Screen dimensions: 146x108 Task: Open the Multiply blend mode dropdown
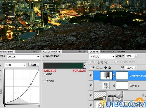point(102,56)
